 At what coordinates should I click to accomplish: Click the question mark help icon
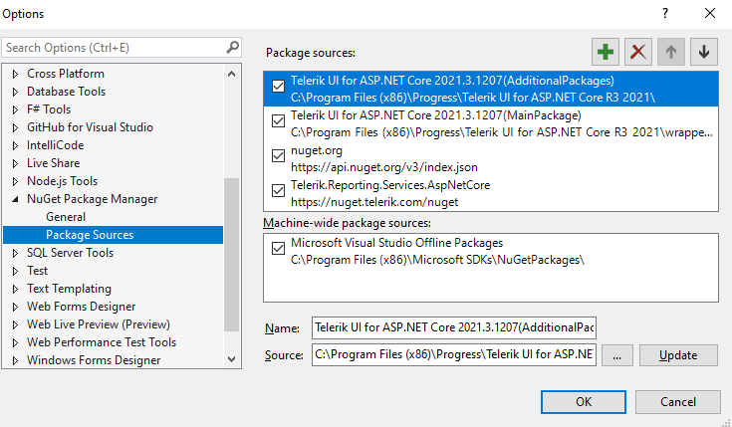click(664, 14)
